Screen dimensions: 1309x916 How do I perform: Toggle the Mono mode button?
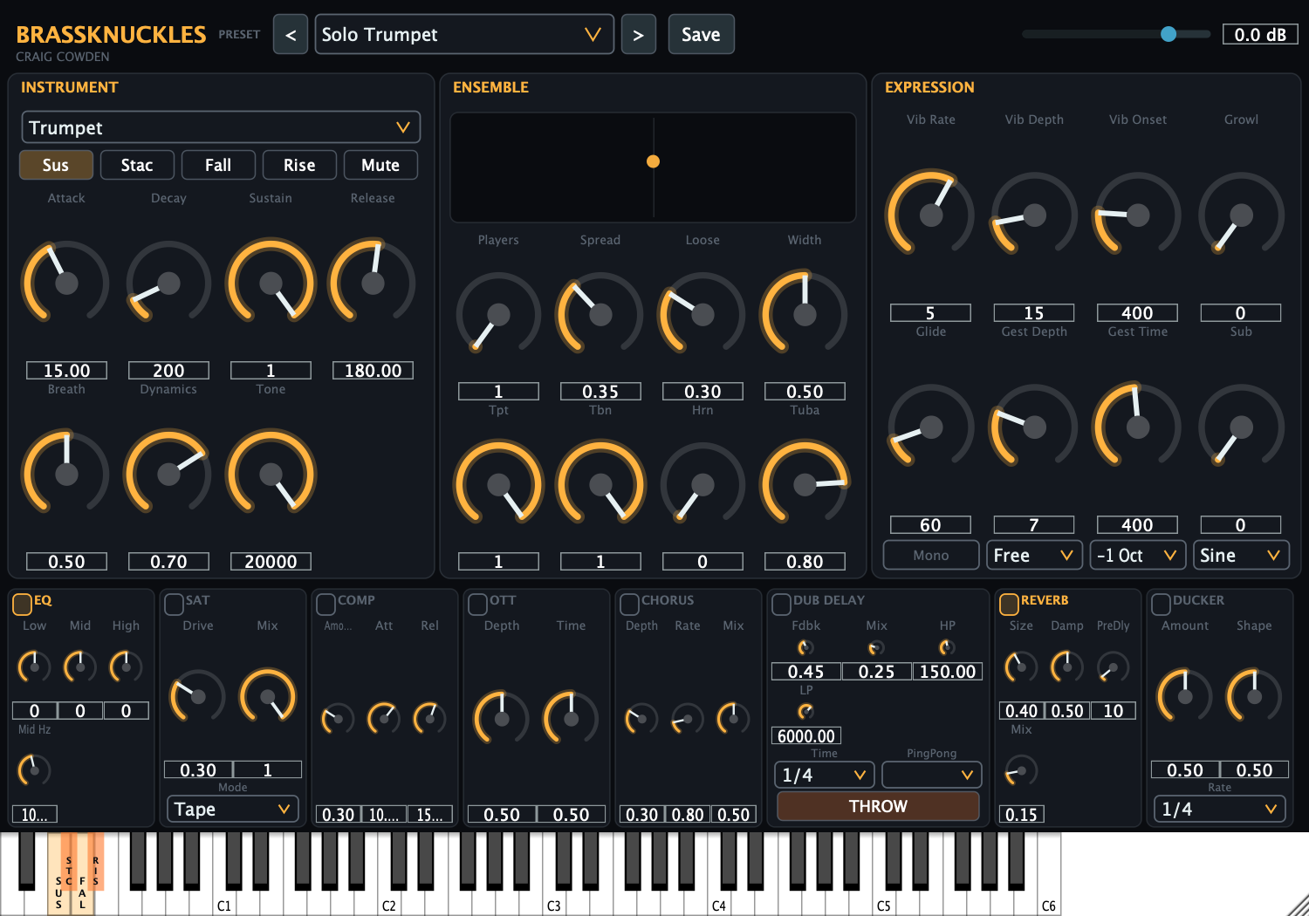pos(931,556)
